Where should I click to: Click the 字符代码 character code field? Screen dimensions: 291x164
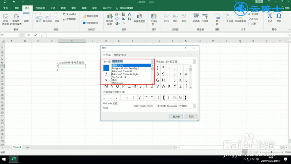point(151,106)
